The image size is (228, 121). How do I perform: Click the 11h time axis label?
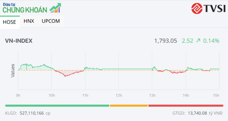pyautogui.click(x=85, y=95)
